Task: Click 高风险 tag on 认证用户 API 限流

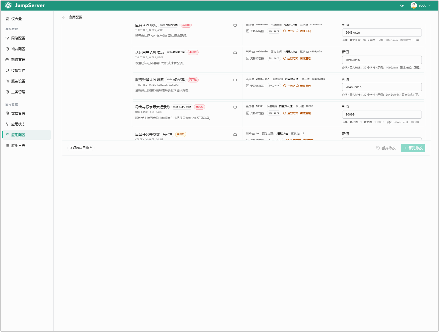Action: point(193,52)
